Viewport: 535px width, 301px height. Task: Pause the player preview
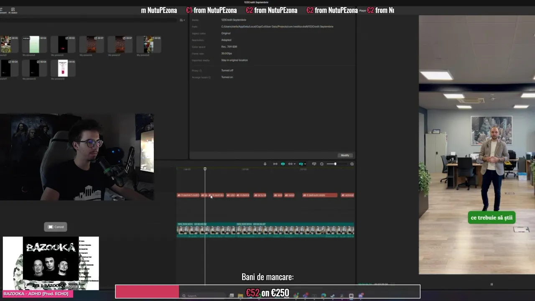coord(492,284)
